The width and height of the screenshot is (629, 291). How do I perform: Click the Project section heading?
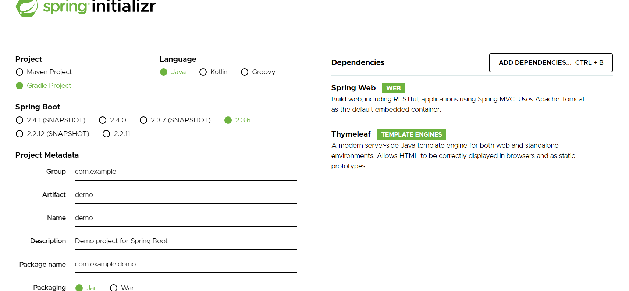(29, 59)
